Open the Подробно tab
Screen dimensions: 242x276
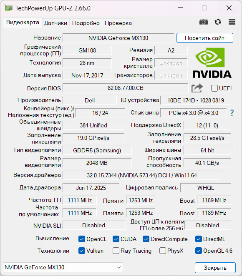86,23
